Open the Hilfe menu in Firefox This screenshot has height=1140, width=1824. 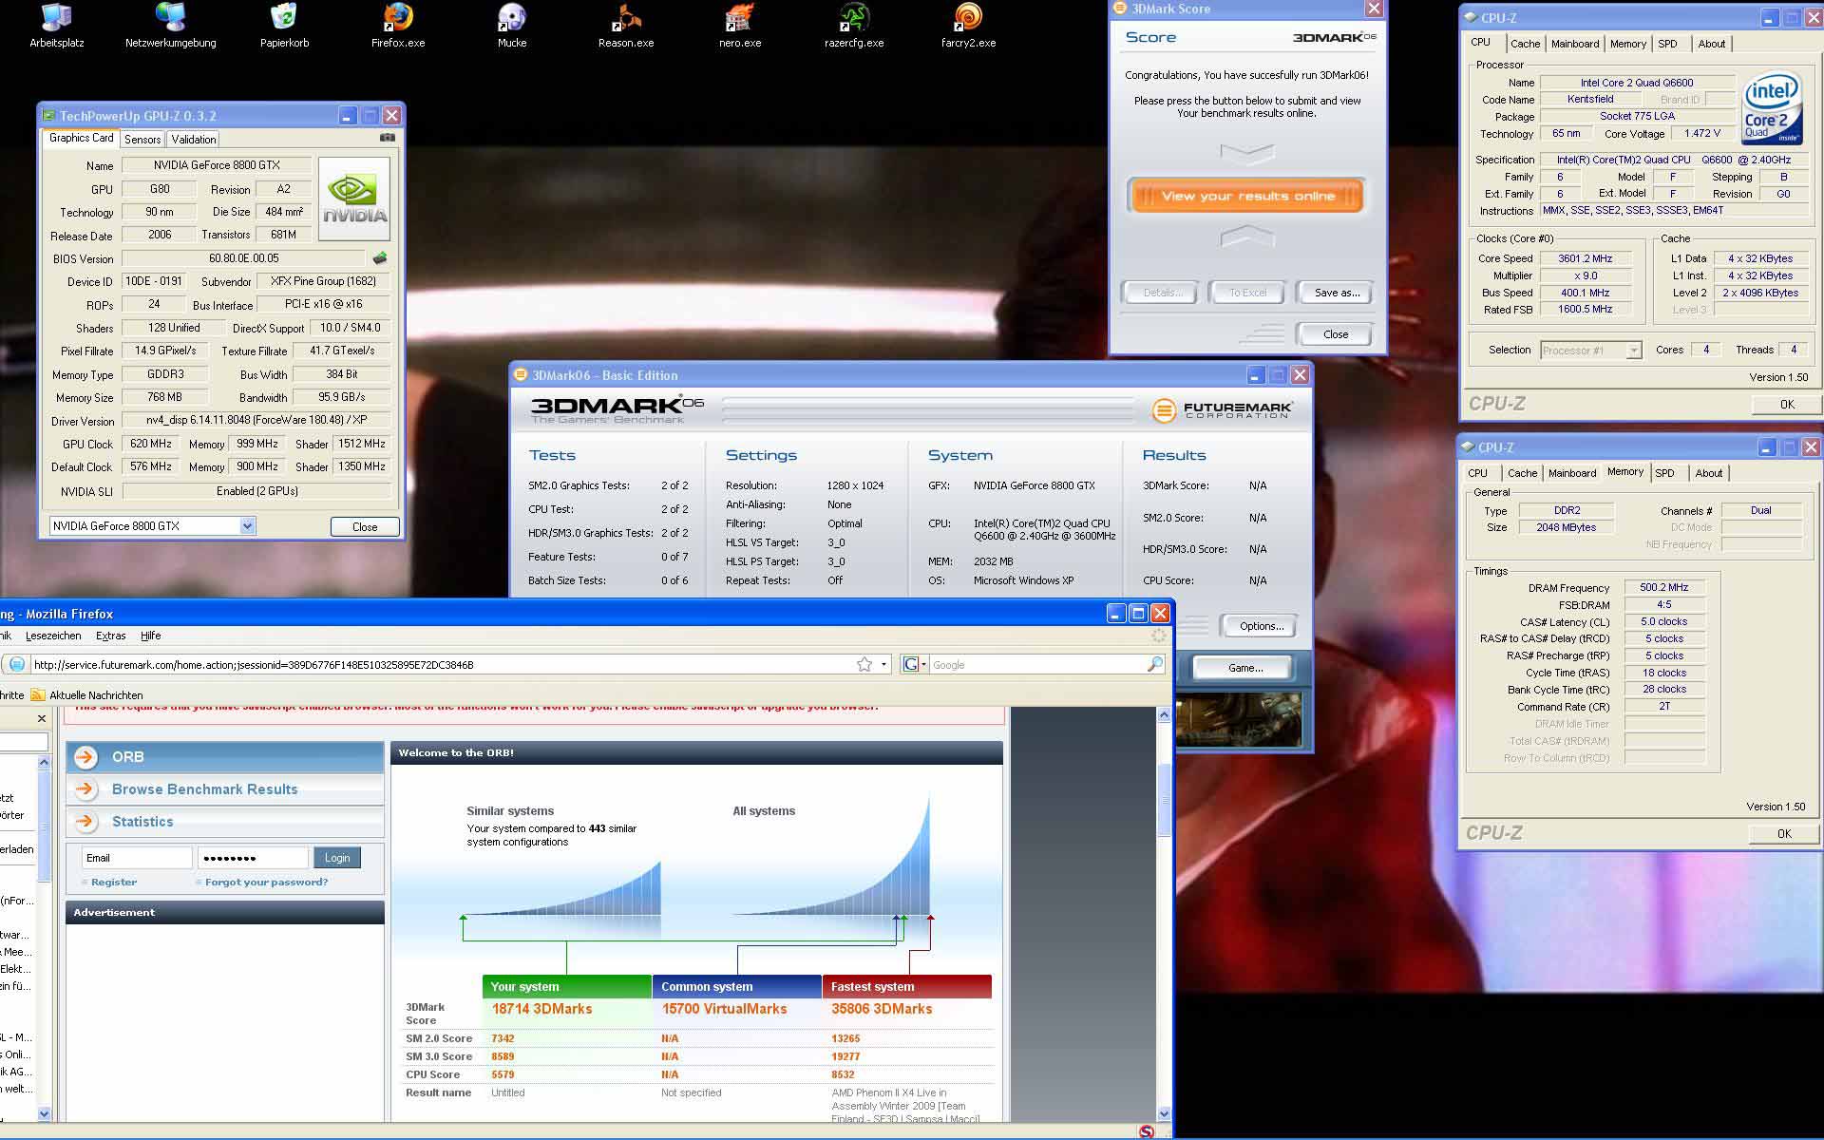(151, 636)
